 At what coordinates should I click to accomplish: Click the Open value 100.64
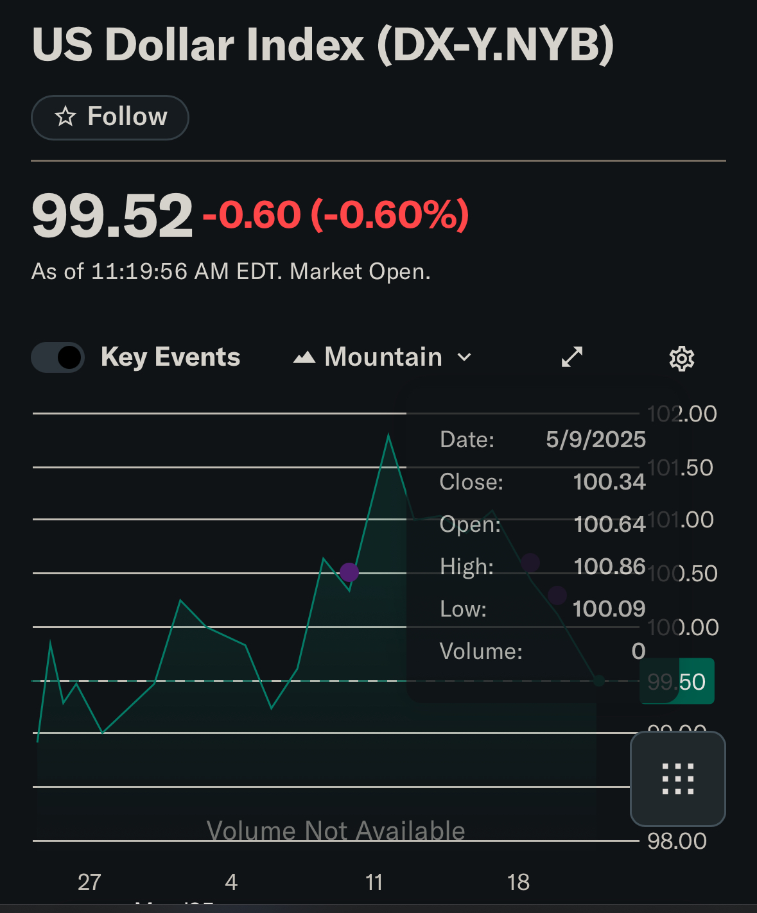click(609, 524)
